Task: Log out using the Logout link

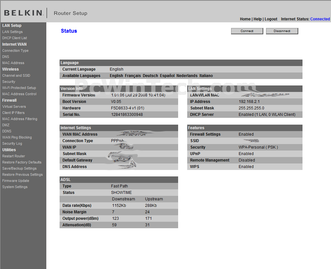Action: point(271,19)
